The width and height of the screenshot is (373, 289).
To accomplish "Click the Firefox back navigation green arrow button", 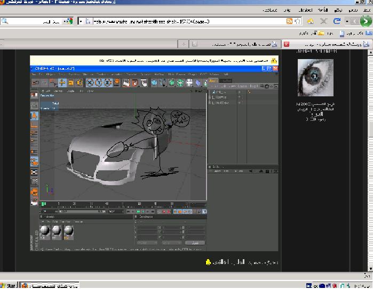I will (366, 21).
